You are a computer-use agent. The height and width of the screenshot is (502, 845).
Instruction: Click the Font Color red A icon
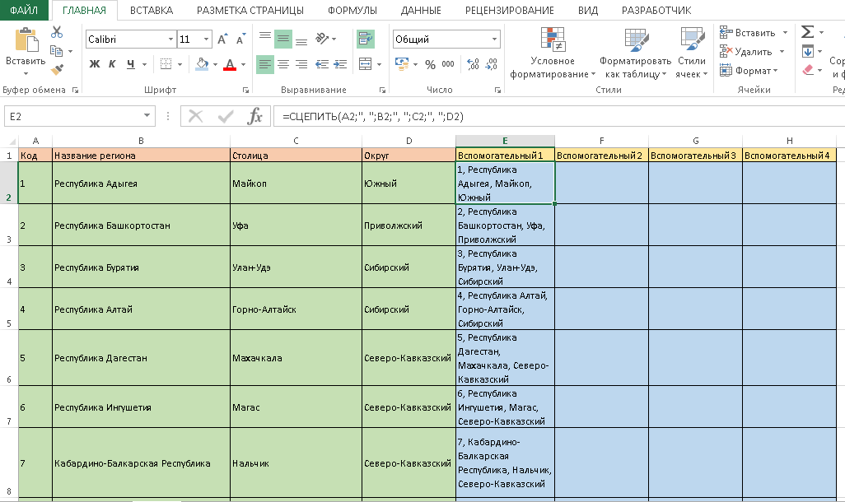coord(230,64)
